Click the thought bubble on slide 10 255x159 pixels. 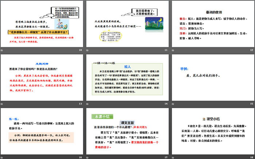[x=65, y=12]
